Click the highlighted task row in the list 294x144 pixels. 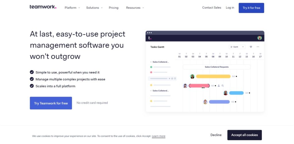click(163, 78)
